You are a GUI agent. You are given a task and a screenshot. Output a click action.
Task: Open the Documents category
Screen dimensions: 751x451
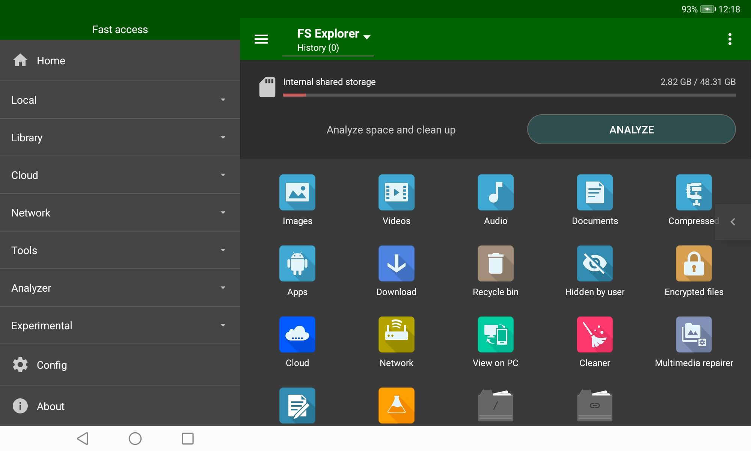pyautogui.click(x=594, y=192)
